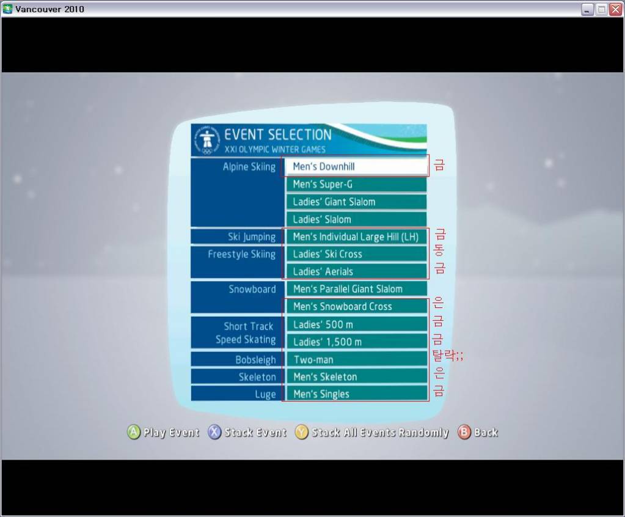Click the blue X button icon
Viewport: 625px width, 517px height.
214,432
